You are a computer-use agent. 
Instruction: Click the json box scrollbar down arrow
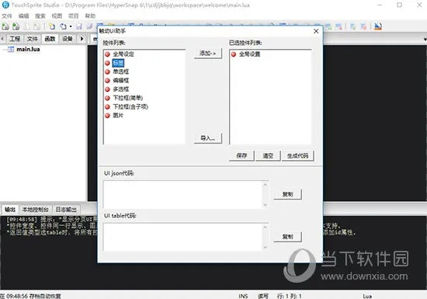tap(266, 205)
